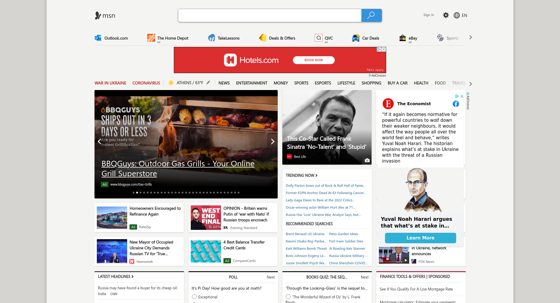Screen dimensions: 560x303
Task: Open settings via the gear icon
Action: click(446, 15)
